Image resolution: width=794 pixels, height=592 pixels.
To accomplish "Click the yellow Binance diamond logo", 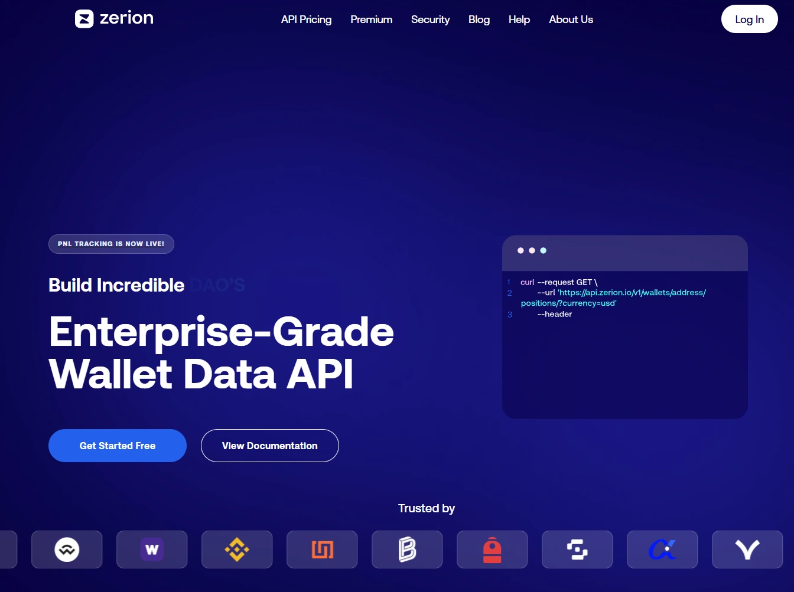I will click(237, 550).
